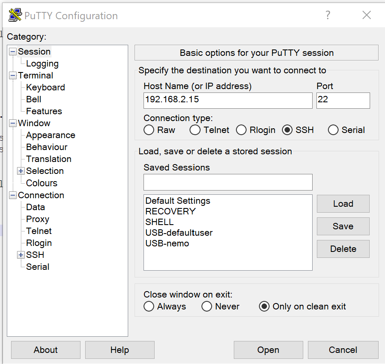The width and height of the screenshot is (385, 364).
Task: Open the Telnet category in the tree
Action: (x=39, y=231)
